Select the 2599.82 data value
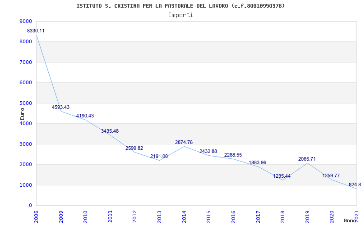 (134, 148)
